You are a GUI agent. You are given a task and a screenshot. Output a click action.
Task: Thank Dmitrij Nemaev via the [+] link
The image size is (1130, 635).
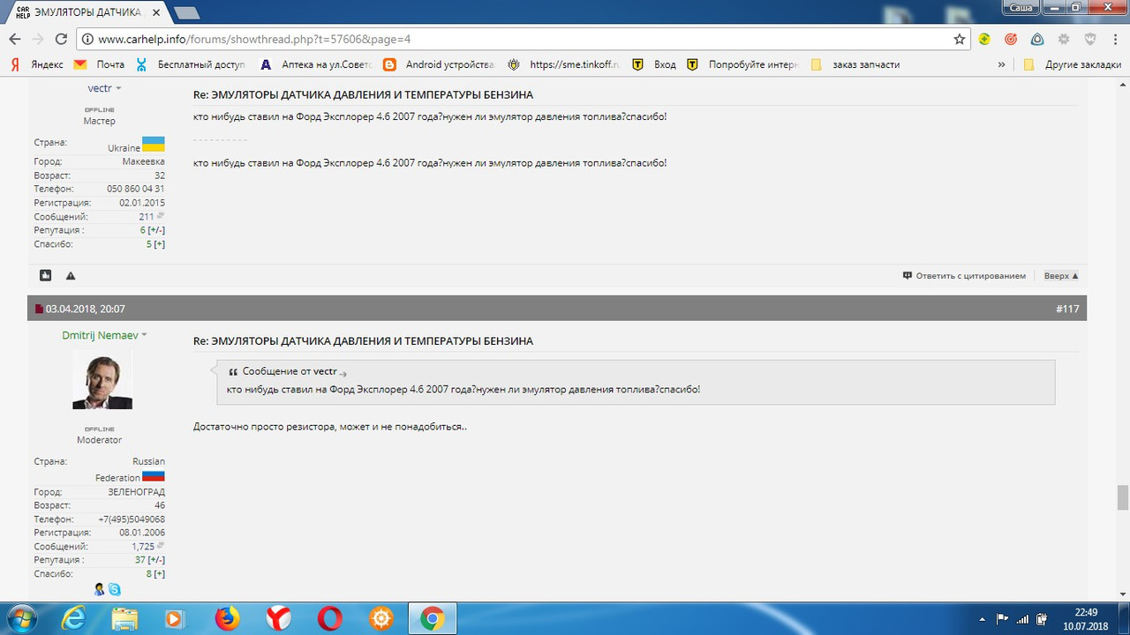point(159,574)
